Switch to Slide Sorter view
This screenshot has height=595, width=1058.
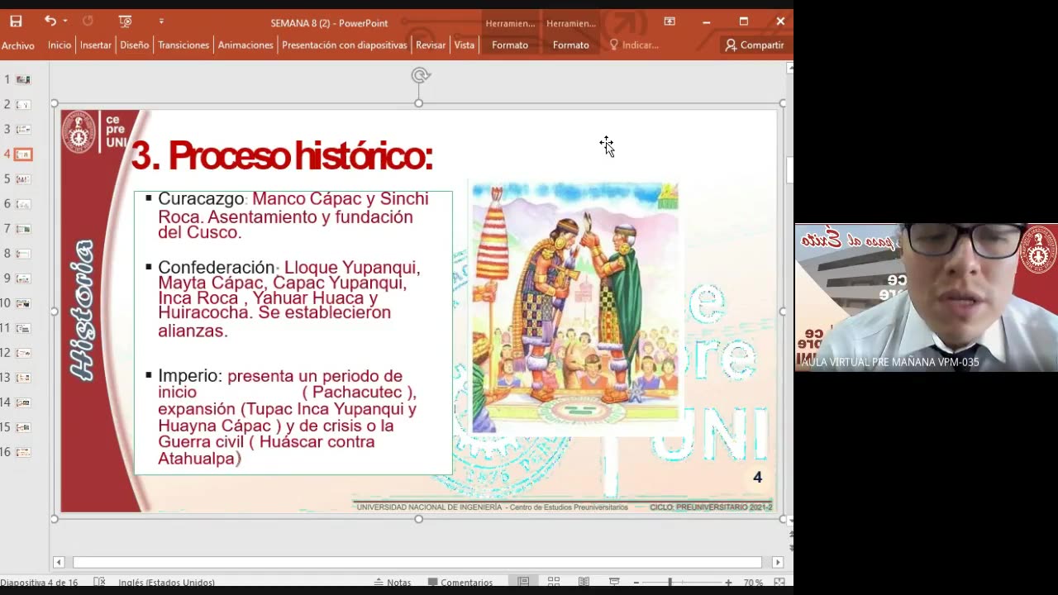[x=554, y=583]
